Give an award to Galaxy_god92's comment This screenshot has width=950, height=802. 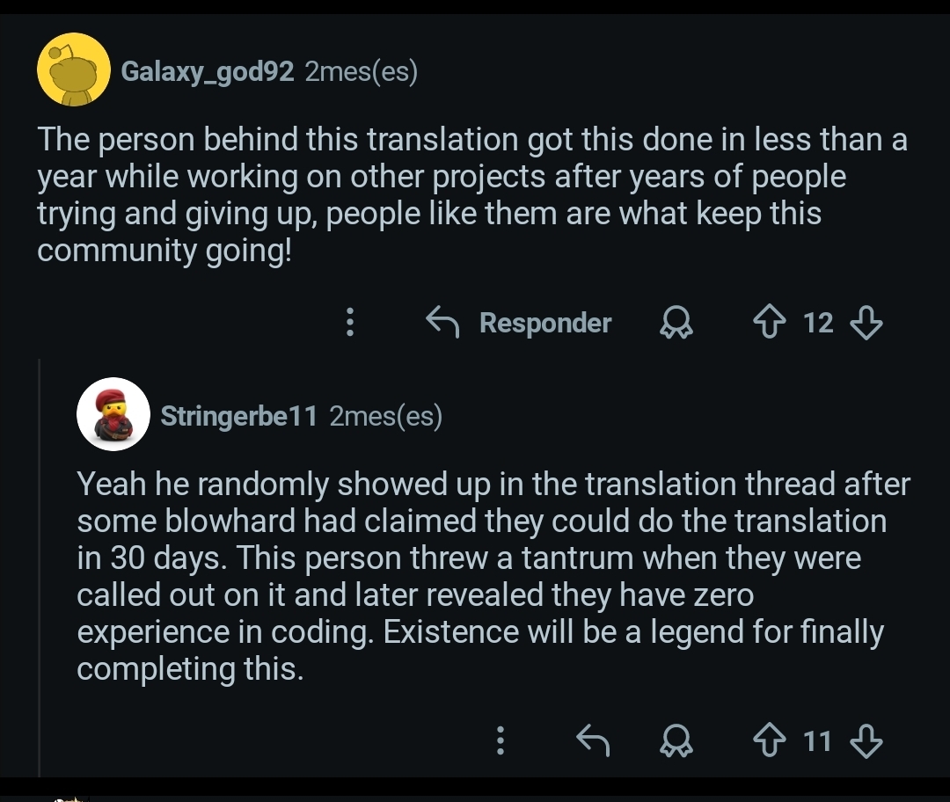(676, 324)
